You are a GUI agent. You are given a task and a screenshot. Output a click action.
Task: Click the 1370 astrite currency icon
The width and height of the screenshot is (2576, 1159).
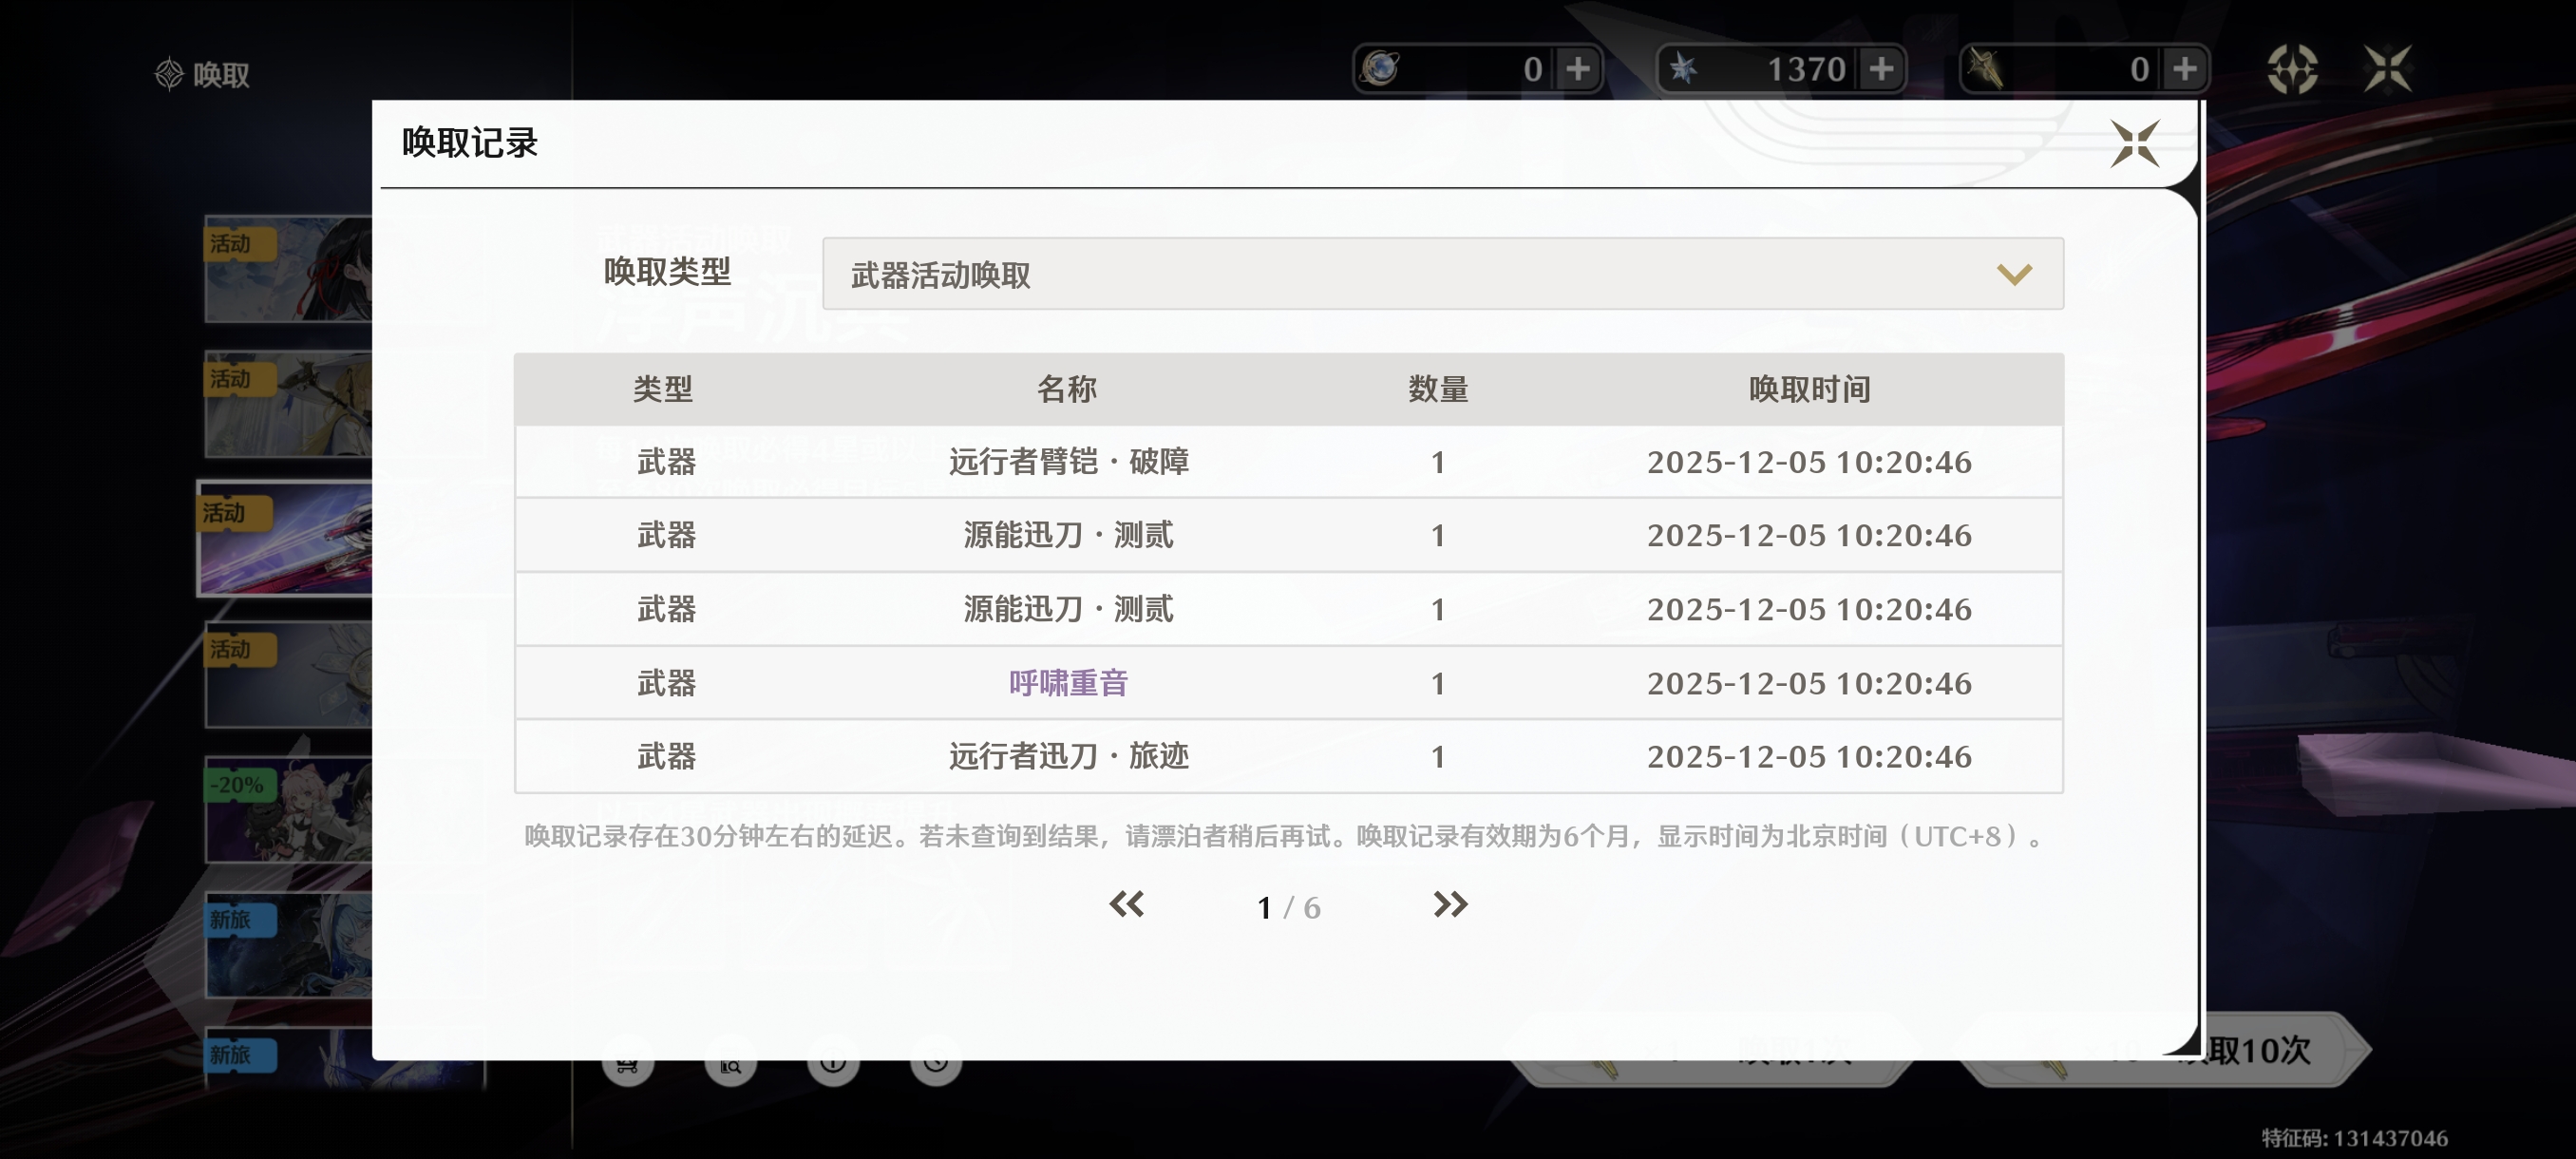click(x=1684, y=69)
